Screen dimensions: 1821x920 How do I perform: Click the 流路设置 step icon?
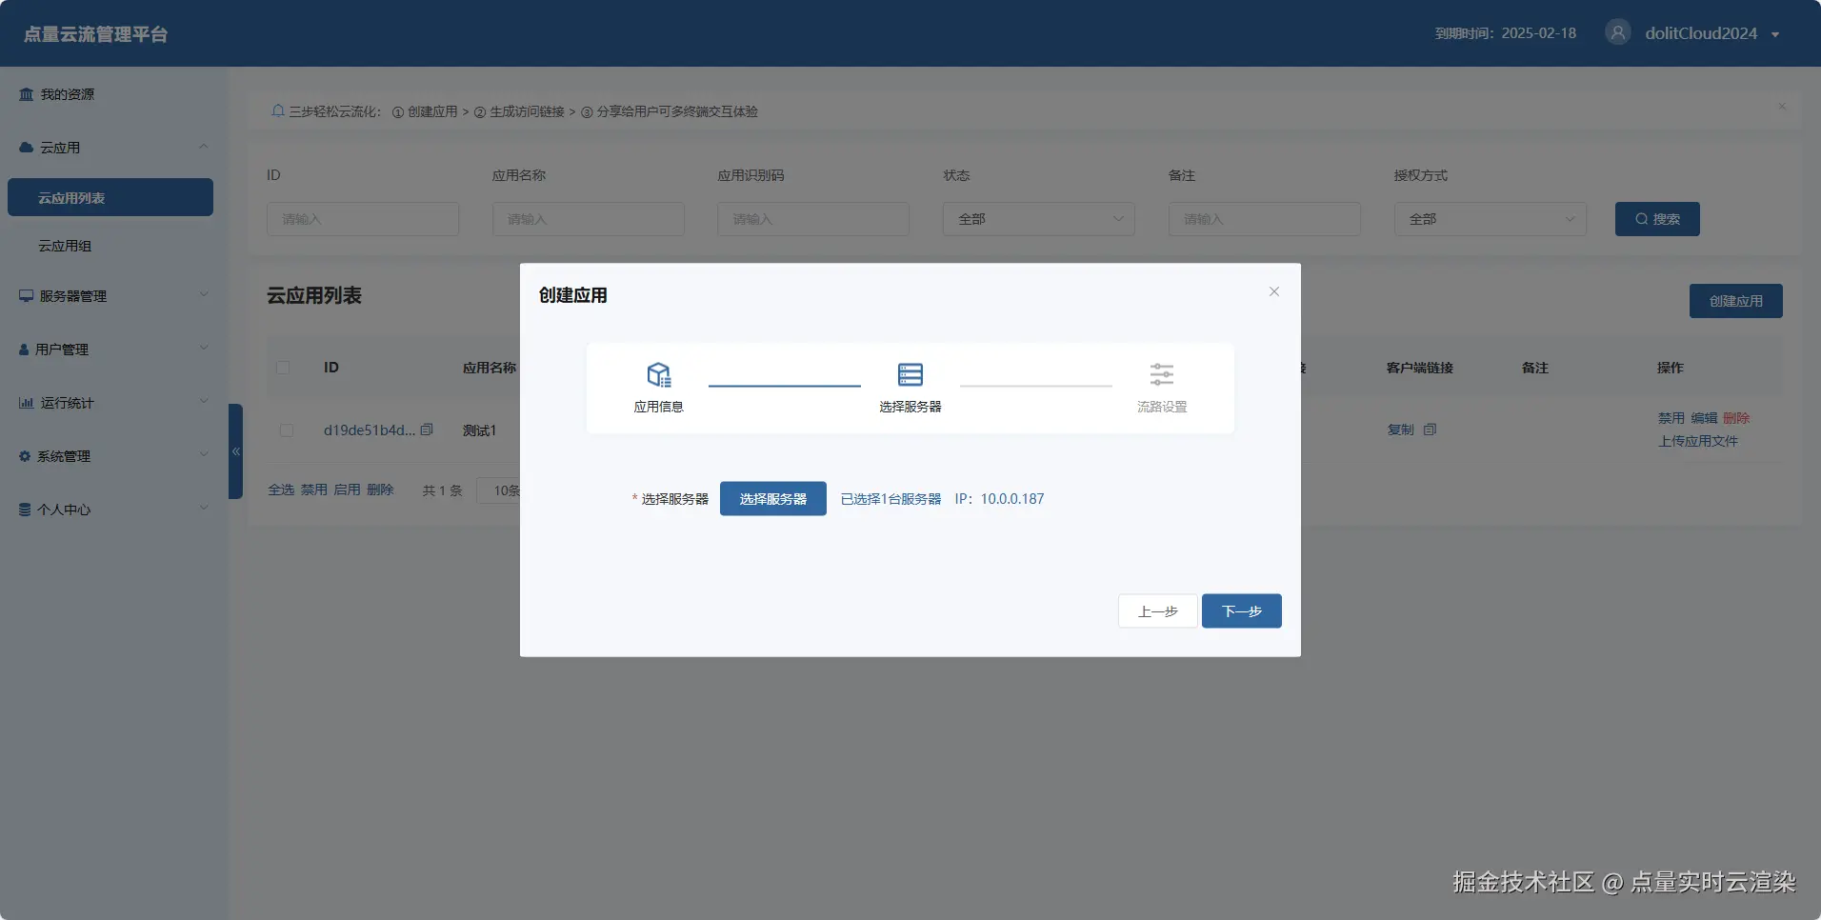click(x=1162, y=374)
